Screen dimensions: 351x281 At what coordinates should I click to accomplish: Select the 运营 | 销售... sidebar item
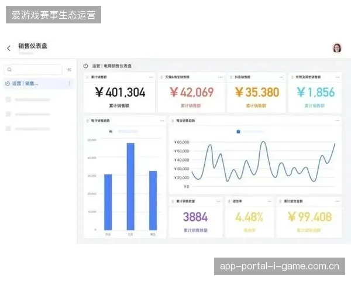(x=38, y=84)
